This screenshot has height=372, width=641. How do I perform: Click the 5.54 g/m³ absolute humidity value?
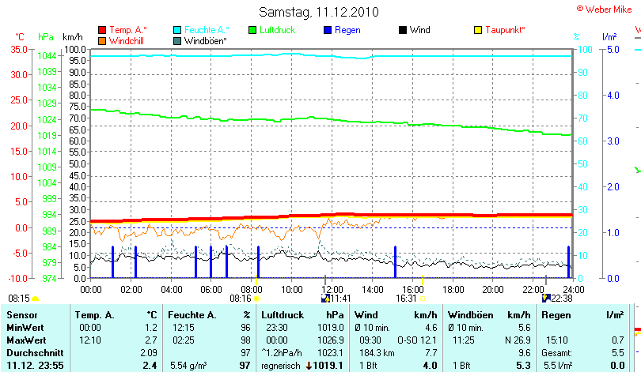188,366
